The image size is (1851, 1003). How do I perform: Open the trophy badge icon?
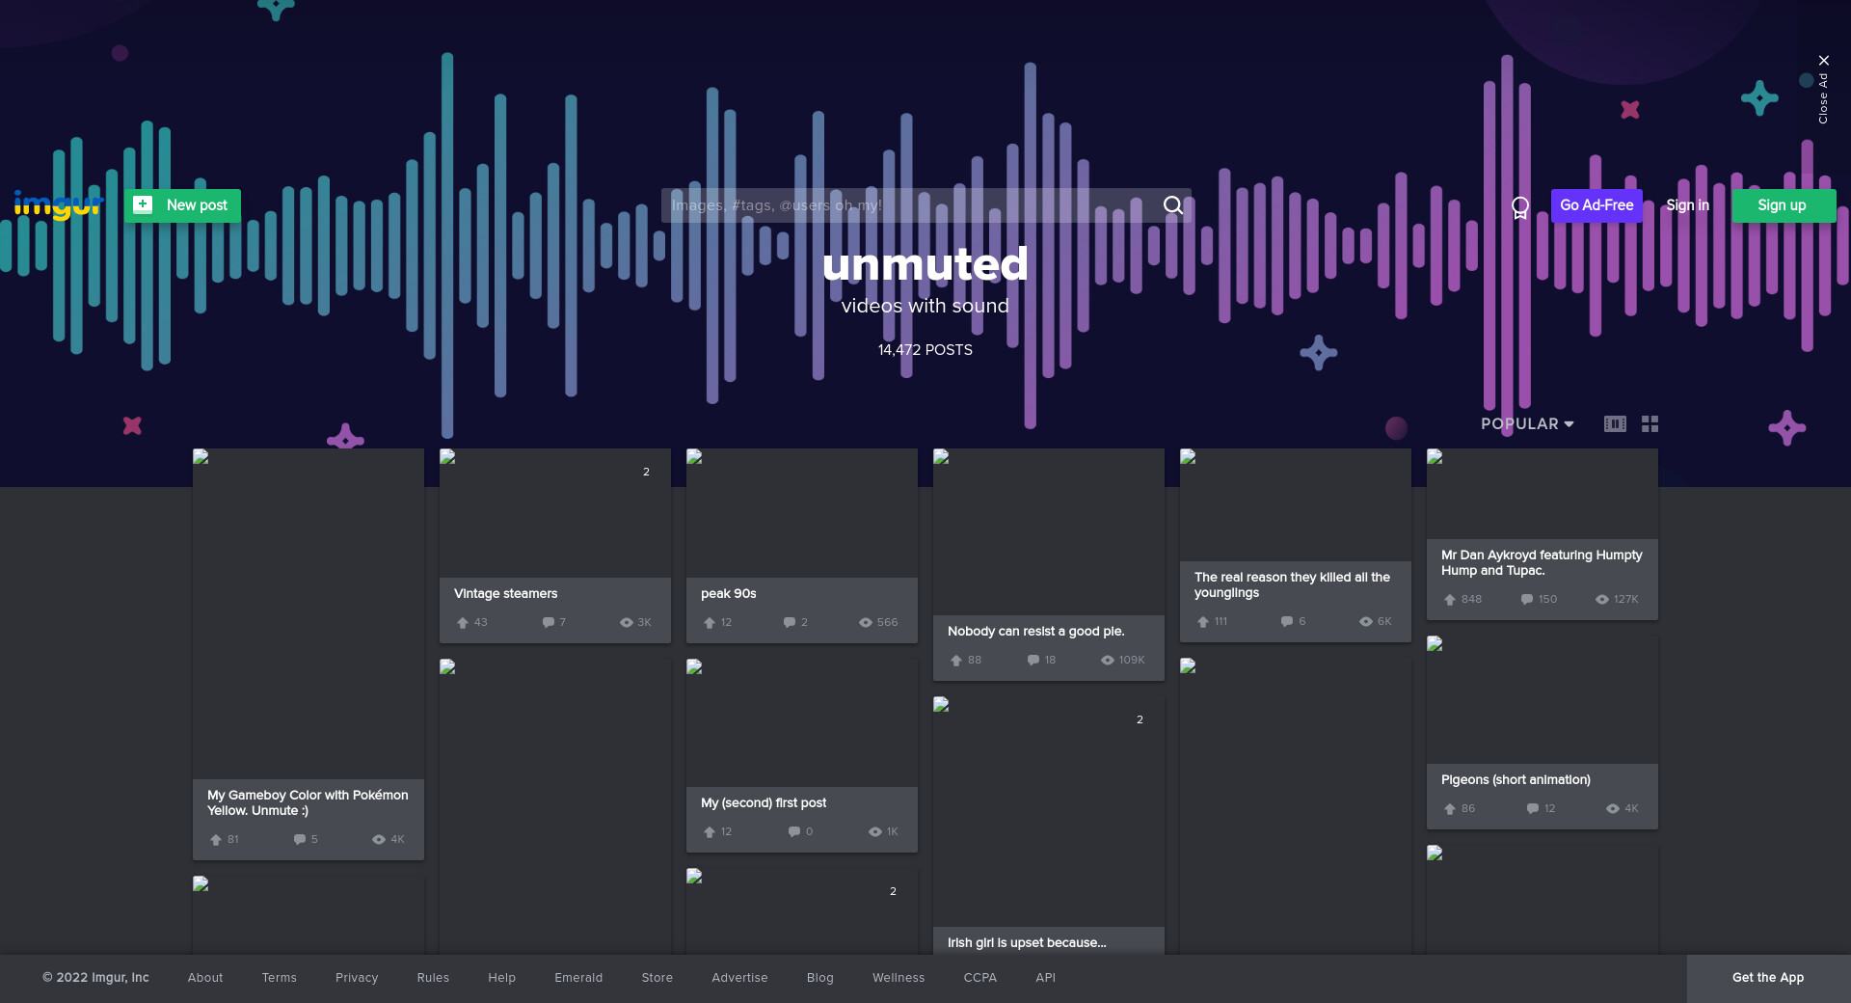coord(1520,206)
